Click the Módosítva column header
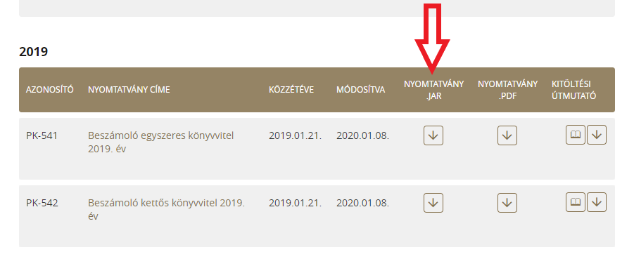This screenshot has height=266, width=634. (x=361, y=90)
